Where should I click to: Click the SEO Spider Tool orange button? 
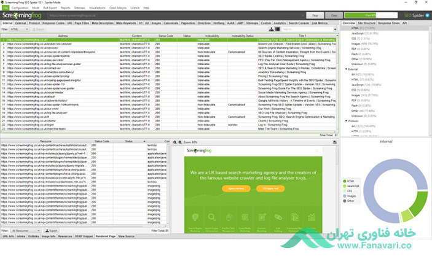(x=270, y=188)
